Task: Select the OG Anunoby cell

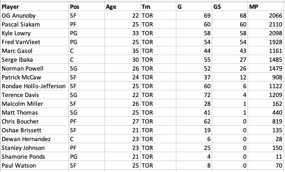Action: [34, 15]
